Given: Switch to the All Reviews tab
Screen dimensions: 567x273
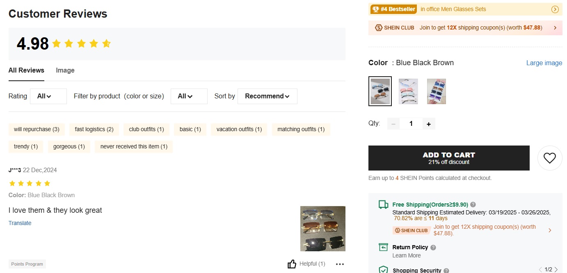Looking at the screenshot, I should (26, 71).
